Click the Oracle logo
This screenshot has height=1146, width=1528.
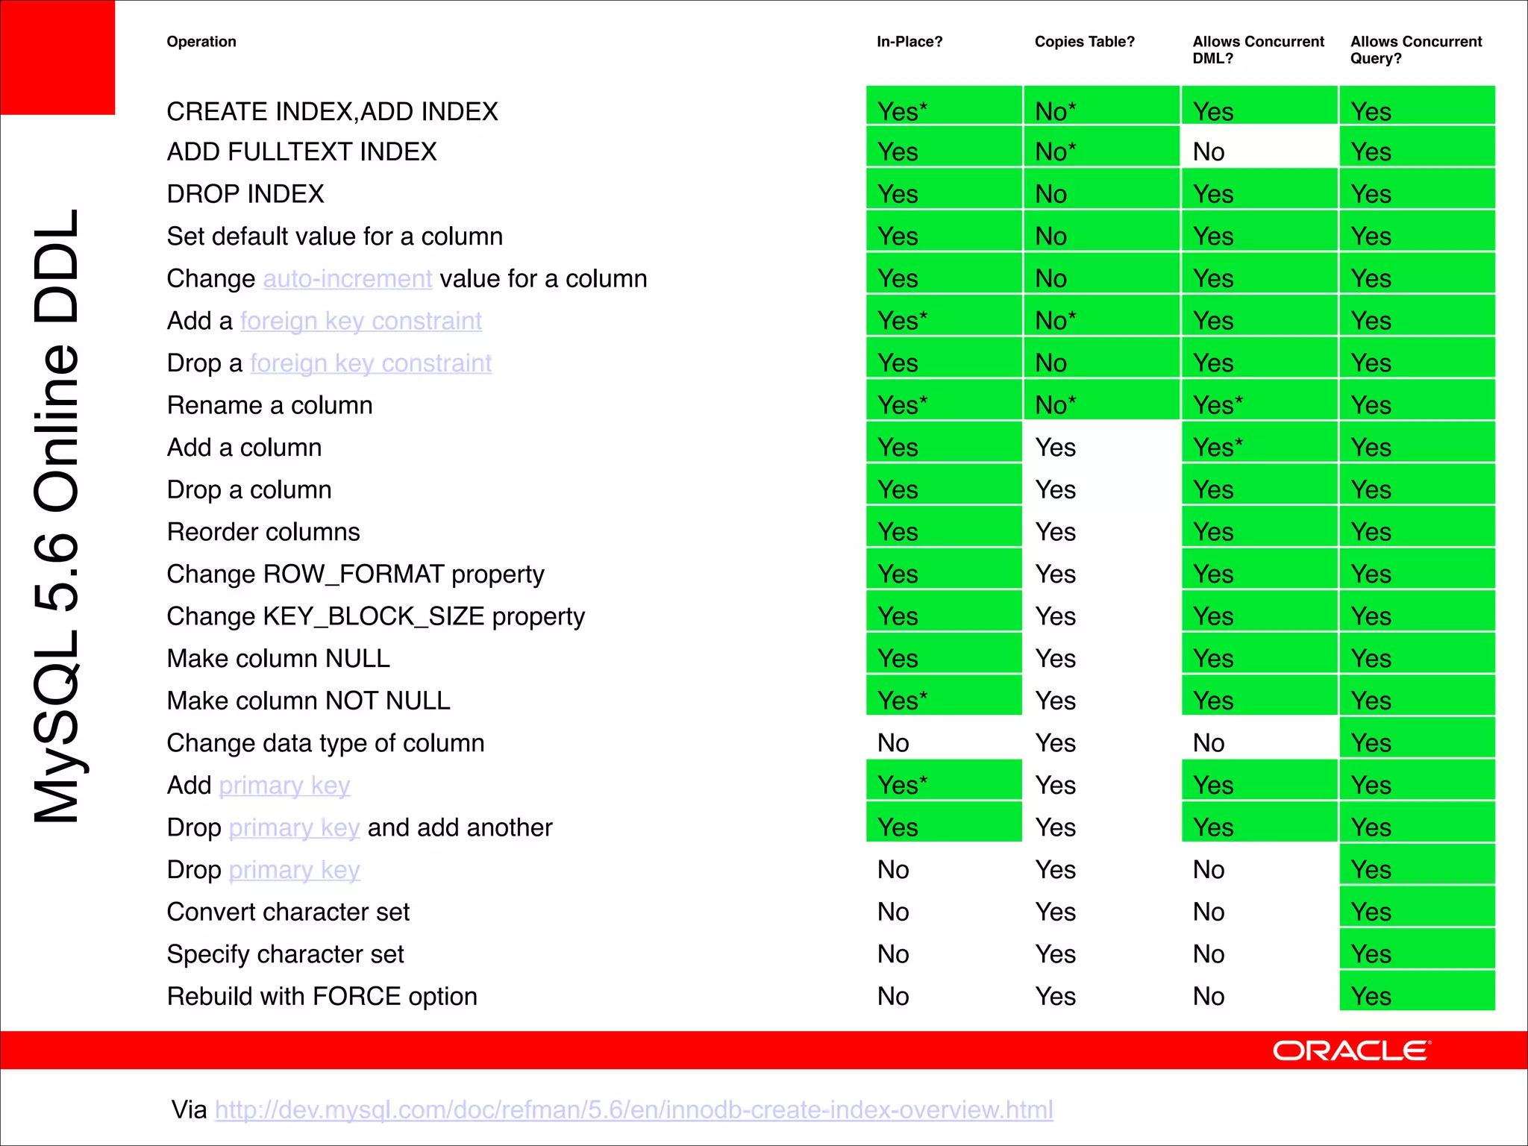(1351, 1050)
